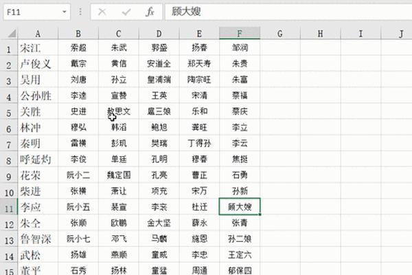This screenshot has width=412, height=275.
Task: Click selected cell 顾大嫂 in column F
Action: coord(240,207)
